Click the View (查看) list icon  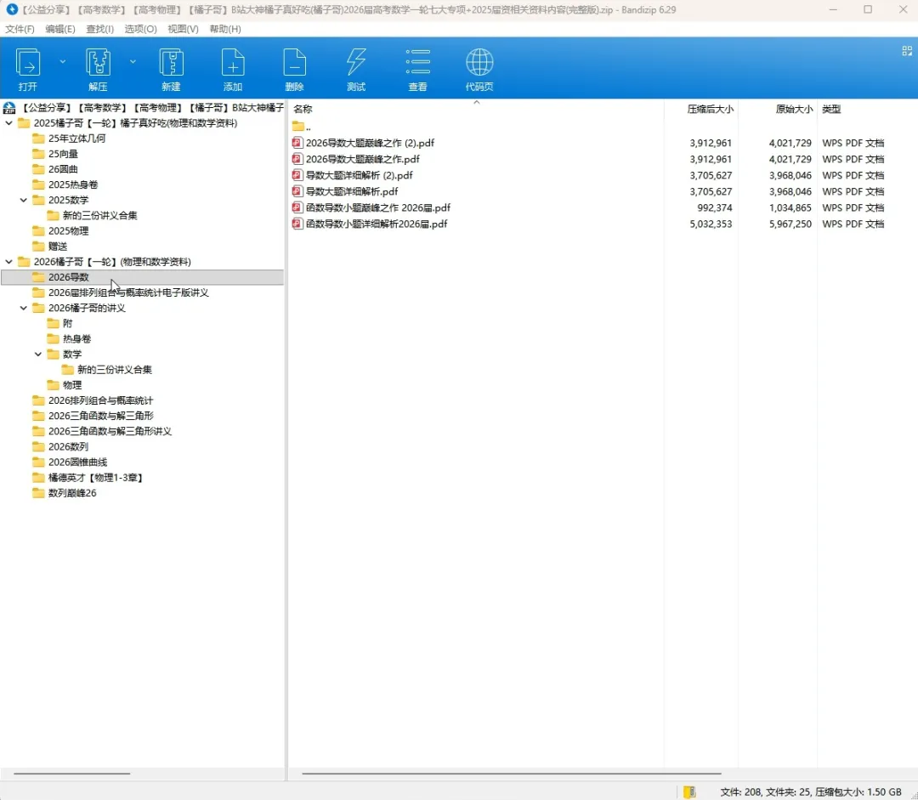[417, 63]
